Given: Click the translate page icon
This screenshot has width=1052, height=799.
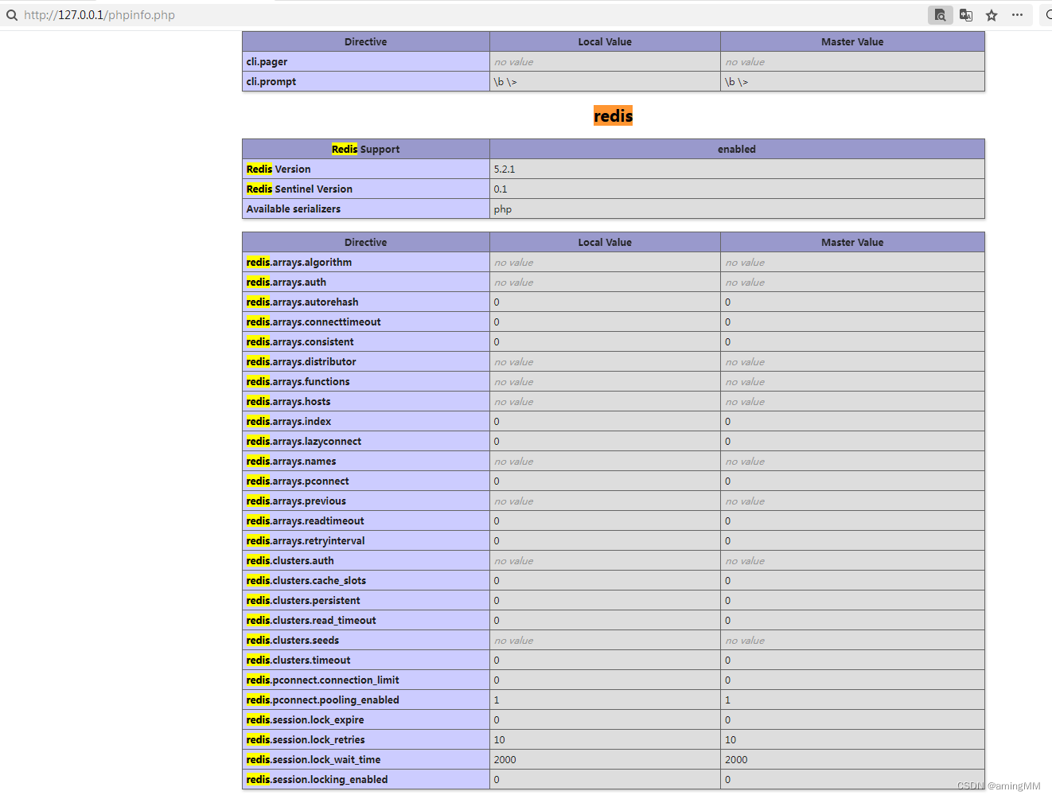Looking at the screenshot, I should (x=966, y=15).
